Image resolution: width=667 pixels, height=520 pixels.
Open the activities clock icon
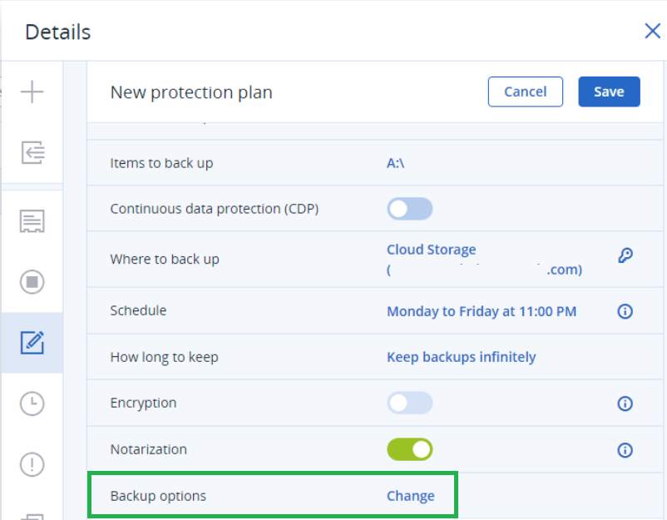click(32, 404)
